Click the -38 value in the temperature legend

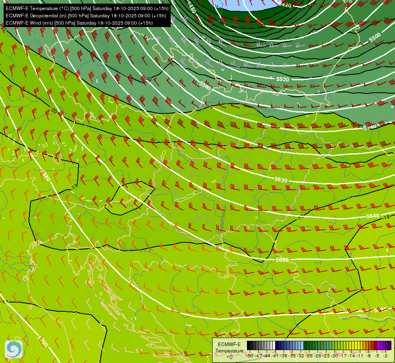click(283, 356)
